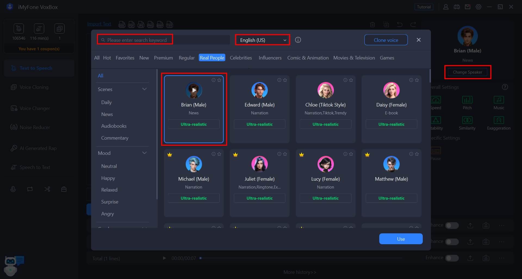This screenshot has height=279, width=522.
Task: Show info for Brian (Male) voice
Action: pyautogui.click(x=213, y=80)
